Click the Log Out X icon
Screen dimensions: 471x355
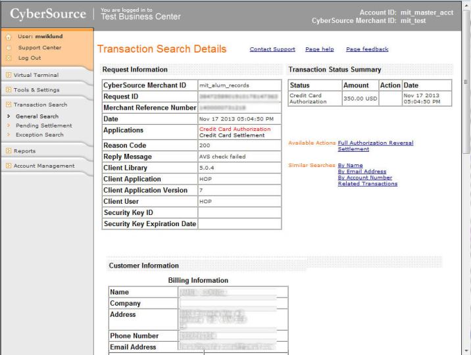click(7, 58)
